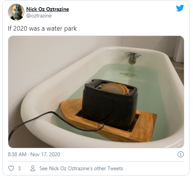Screen dimensions: 193x177
Task: Open the bathtub photo attached to tweet
Action: coord(96,92)
